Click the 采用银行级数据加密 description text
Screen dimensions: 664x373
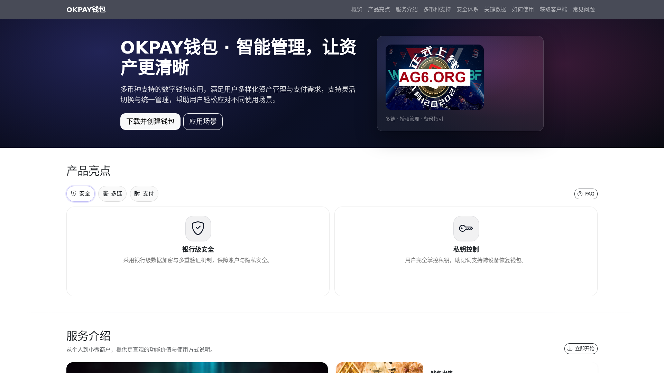tap(198, 260)
